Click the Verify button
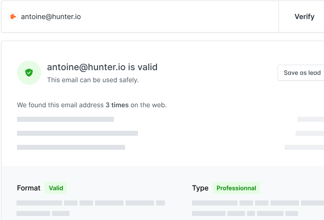Image resolution: width=324 pixels, height=220 pixels. (x=304, y=17)
